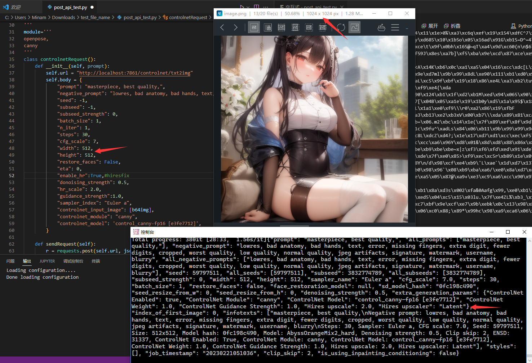532x363 pixels.
Task: Click Users in the breadcrumb path
Action: point(20,17)
